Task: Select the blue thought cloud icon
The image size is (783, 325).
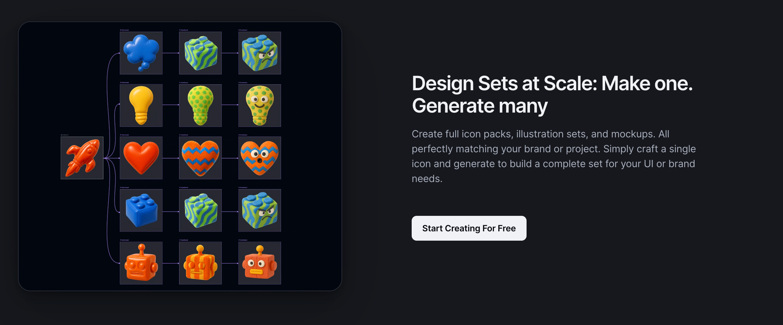Action: [x=141, y=53]
